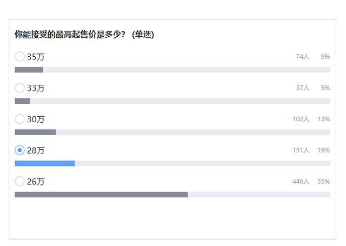Click the 74人 vote count

302,56
